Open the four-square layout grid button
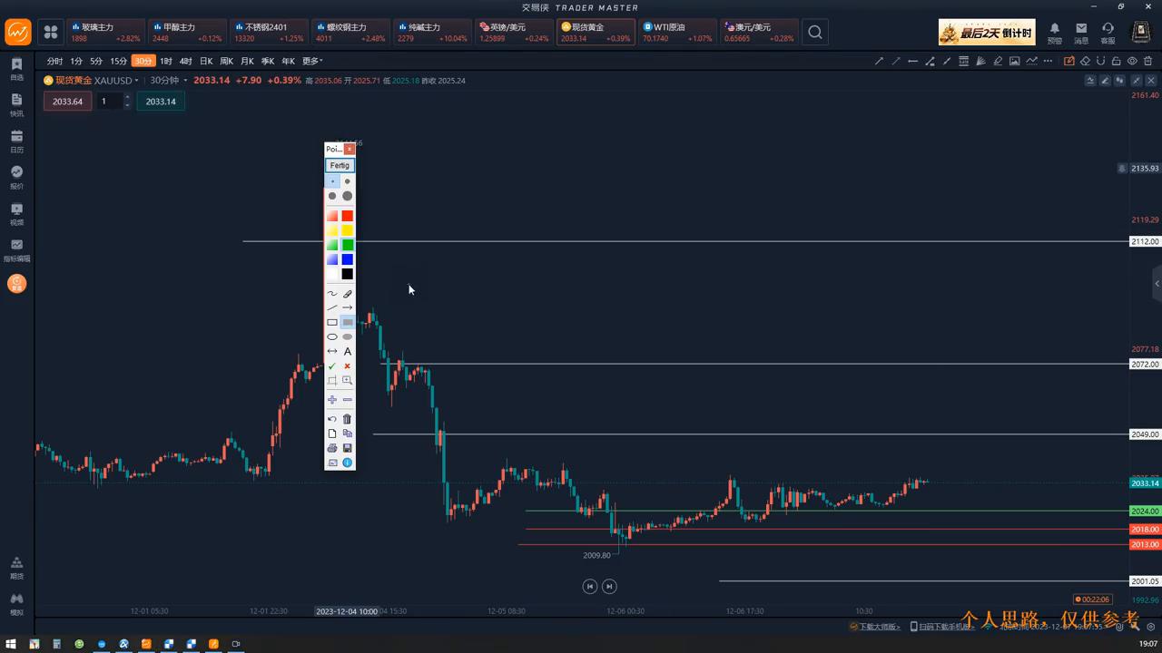 51,33
